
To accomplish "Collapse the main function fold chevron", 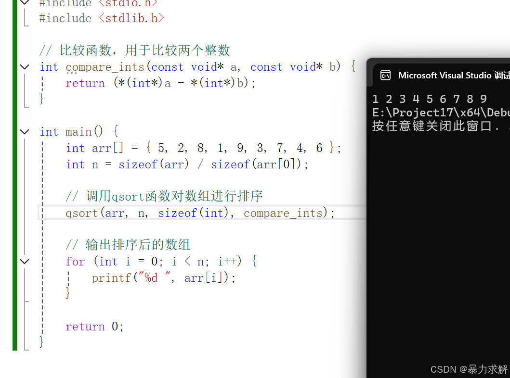I will click(25, 132).
